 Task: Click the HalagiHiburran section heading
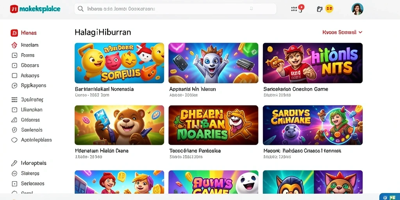tap(103, 32)
